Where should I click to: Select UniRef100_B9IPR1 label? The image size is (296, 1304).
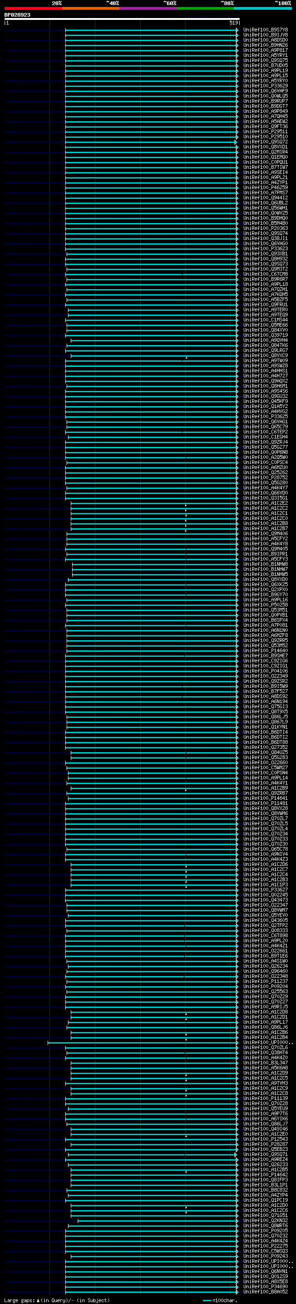[x=265, y=554]
